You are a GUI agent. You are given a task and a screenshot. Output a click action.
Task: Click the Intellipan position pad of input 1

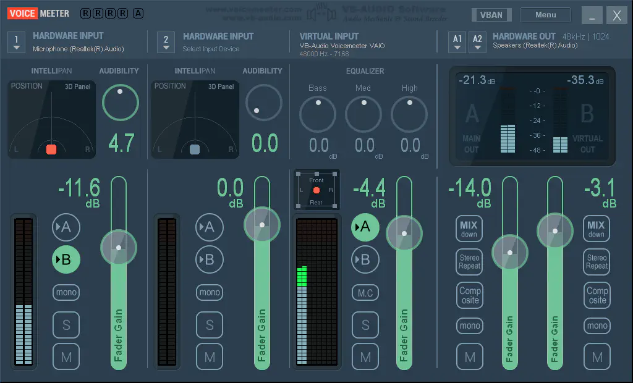pyautogui.click(x=52, y=119)
